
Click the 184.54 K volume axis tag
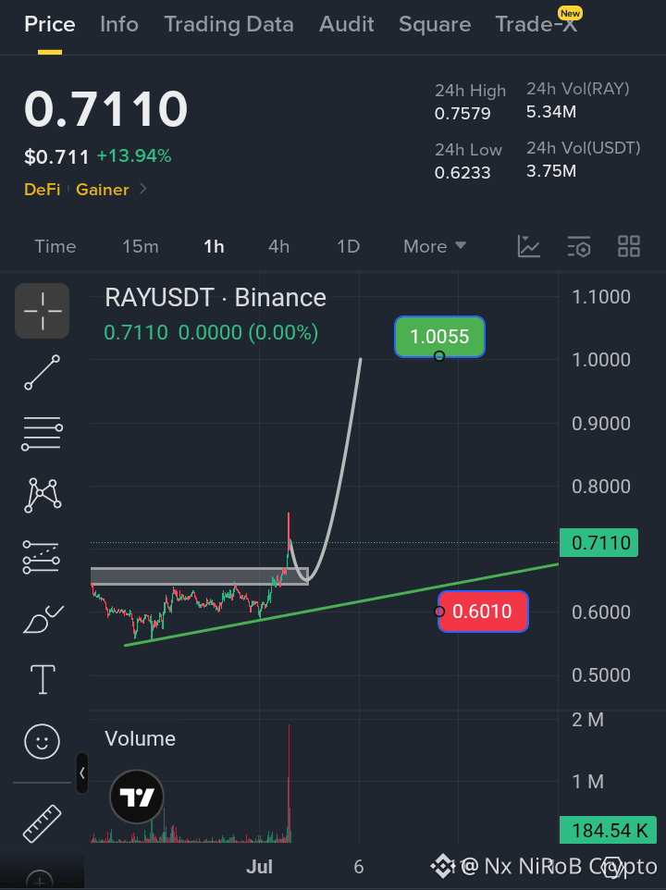click(x=608, y=831)
